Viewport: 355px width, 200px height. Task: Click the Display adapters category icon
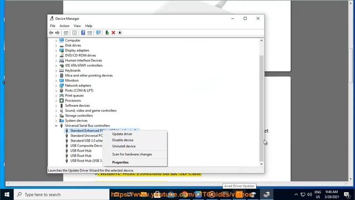[62, 51]
